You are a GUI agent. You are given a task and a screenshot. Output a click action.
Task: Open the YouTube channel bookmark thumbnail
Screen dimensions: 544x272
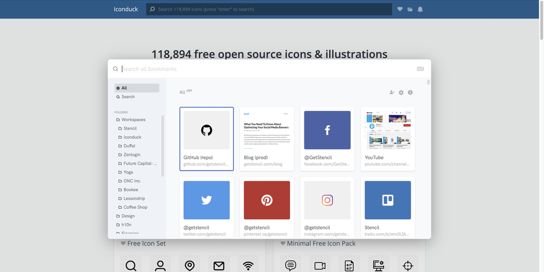coord(387,130)
